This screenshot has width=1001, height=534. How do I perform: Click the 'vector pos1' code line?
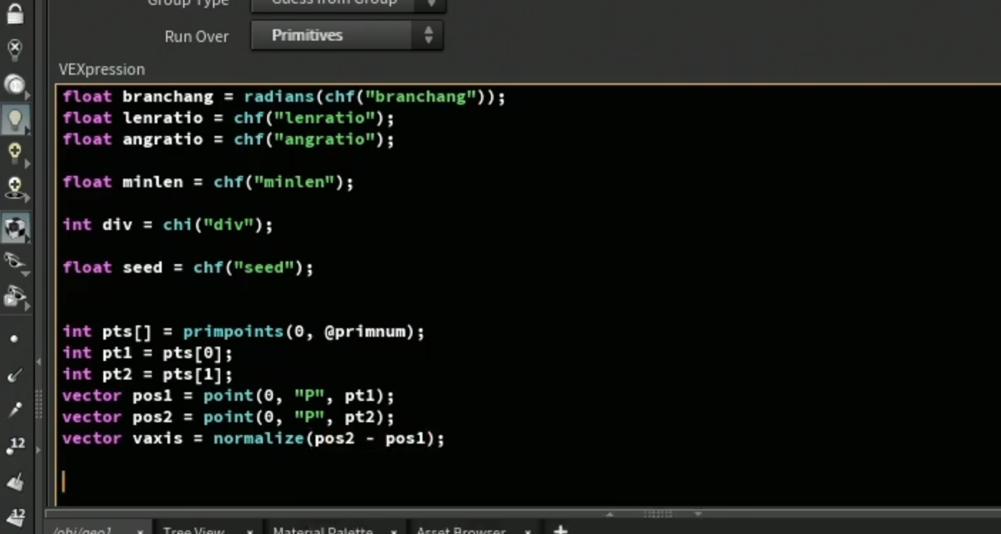tap(228, 395)
